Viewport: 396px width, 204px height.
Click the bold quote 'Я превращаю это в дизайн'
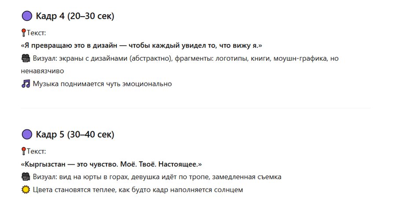tap(142, 45)
